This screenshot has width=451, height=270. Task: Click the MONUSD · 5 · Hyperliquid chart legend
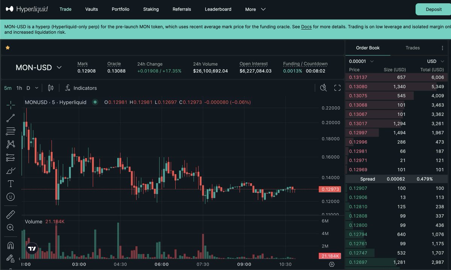pyautogui.click(x=56, y=102)
